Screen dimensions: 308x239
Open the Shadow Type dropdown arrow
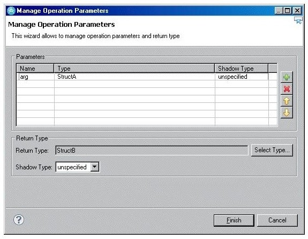[x=94, y=167]
